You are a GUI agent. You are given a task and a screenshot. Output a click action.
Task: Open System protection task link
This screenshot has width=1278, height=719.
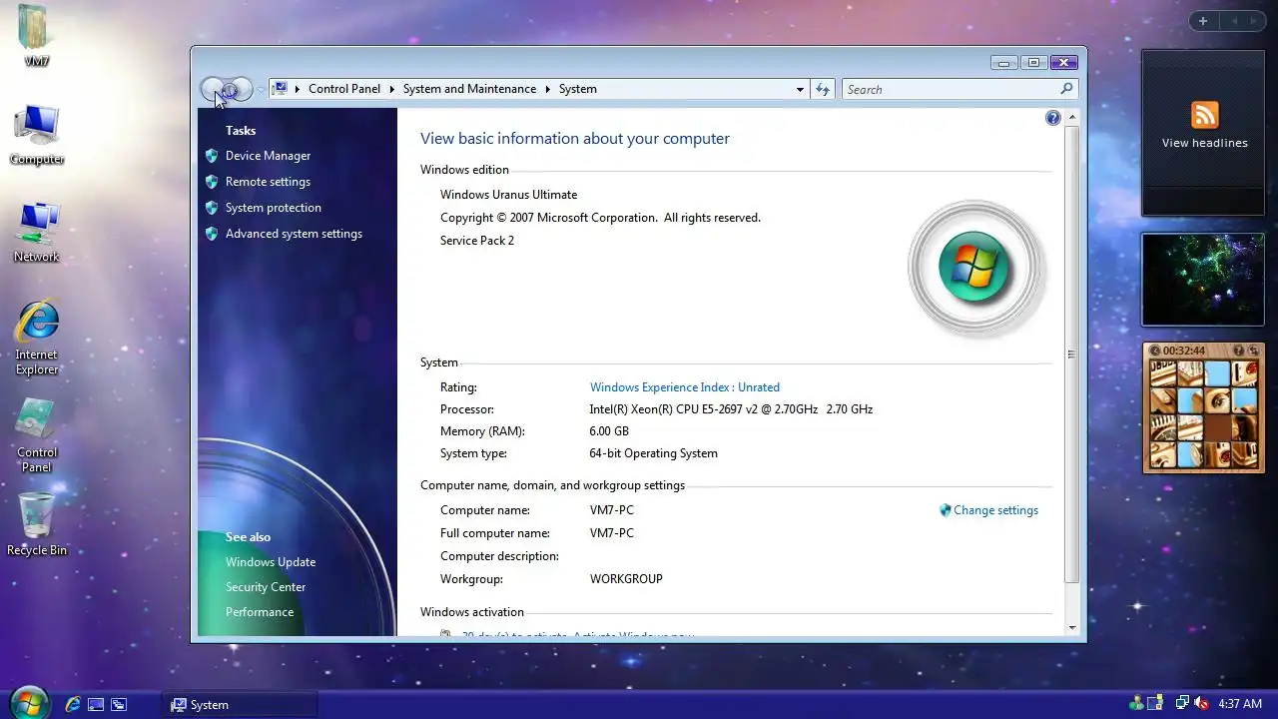pos(273,208)
